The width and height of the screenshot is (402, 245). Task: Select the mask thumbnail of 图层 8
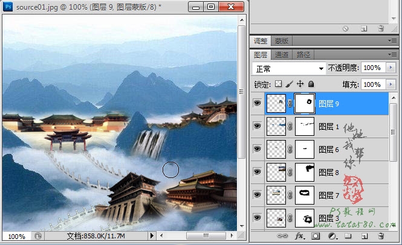click(305, 172)
